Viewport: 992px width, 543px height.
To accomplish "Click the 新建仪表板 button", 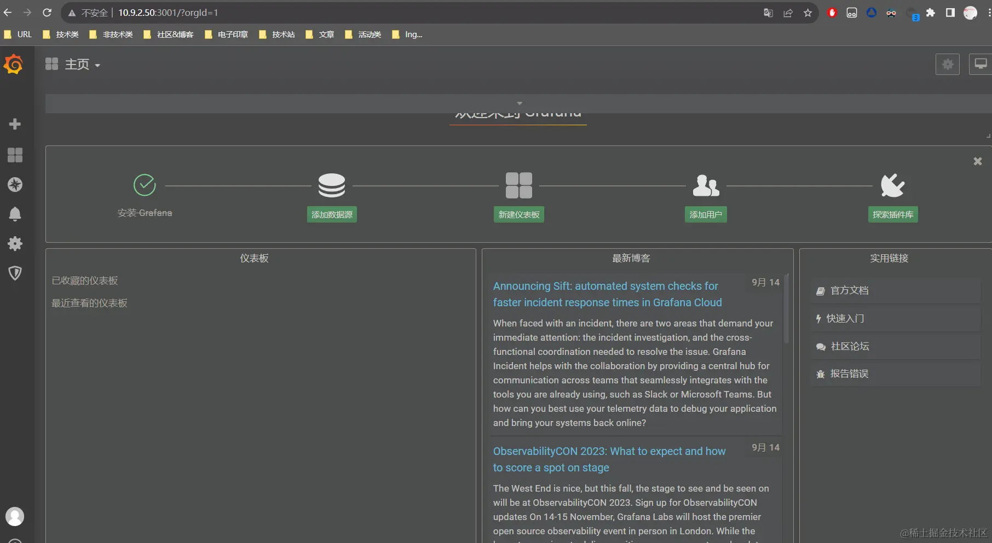I will point(519,214).
